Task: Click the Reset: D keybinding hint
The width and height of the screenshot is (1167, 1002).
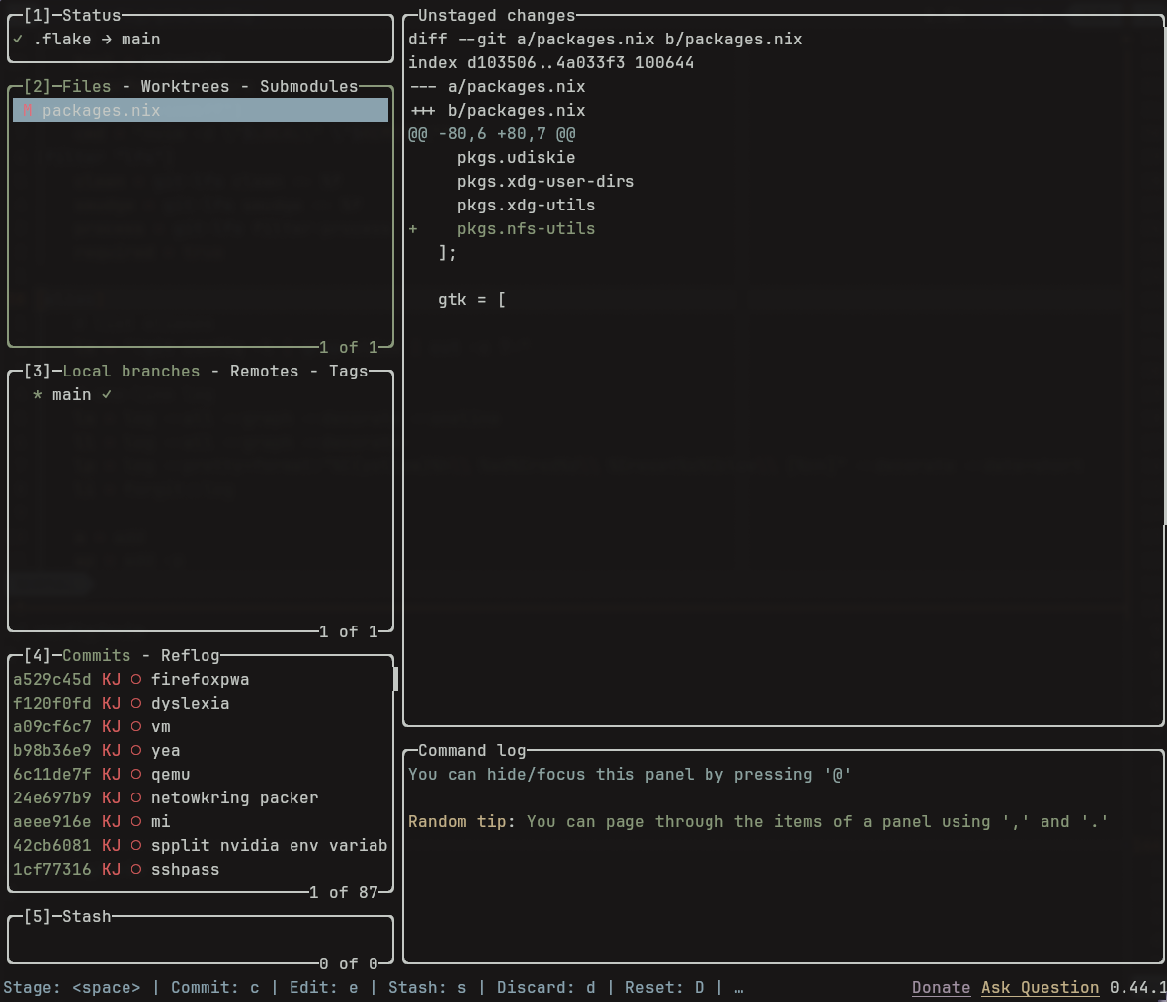Action: [665, 988]
